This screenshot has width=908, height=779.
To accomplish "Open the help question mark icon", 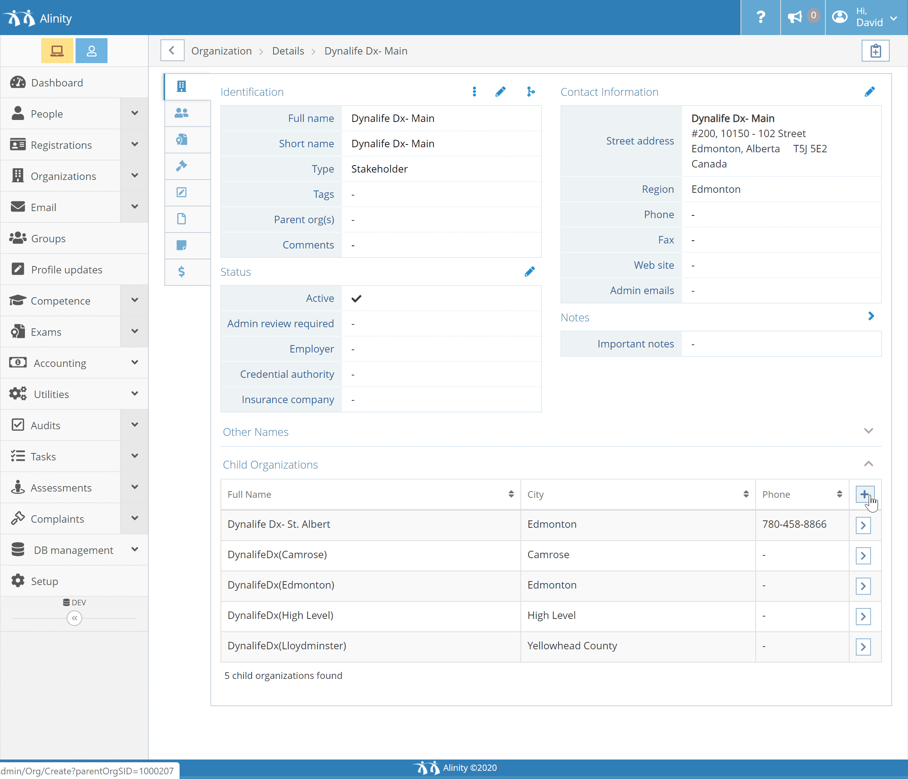I will pyautogui.click(x=760, y=18).
